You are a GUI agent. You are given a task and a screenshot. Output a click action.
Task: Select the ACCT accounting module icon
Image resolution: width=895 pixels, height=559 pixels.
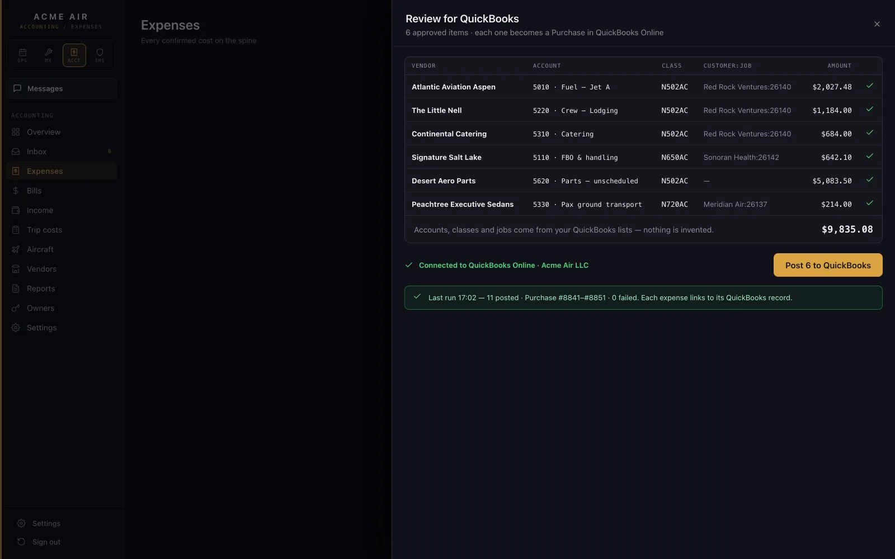tap(74, 55)
